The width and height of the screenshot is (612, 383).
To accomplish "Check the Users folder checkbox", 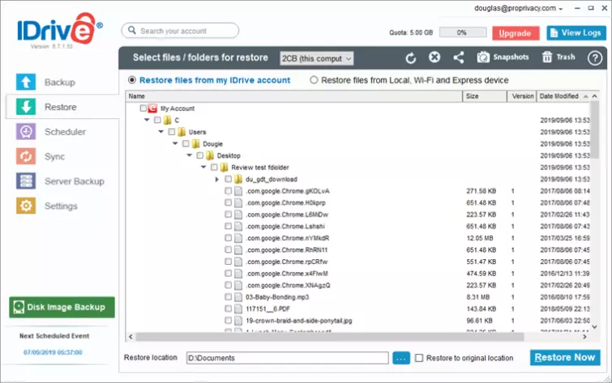I will [172, 132].
